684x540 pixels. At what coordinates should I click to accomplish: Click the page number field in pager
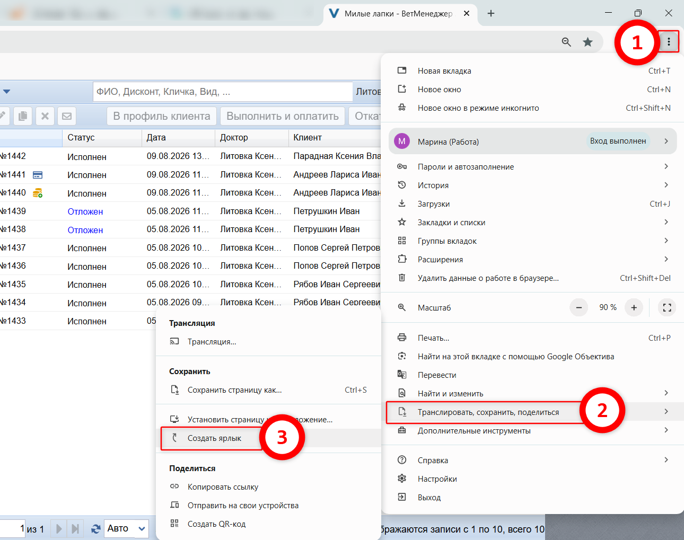pyautogui.click(x=12, y=529)
